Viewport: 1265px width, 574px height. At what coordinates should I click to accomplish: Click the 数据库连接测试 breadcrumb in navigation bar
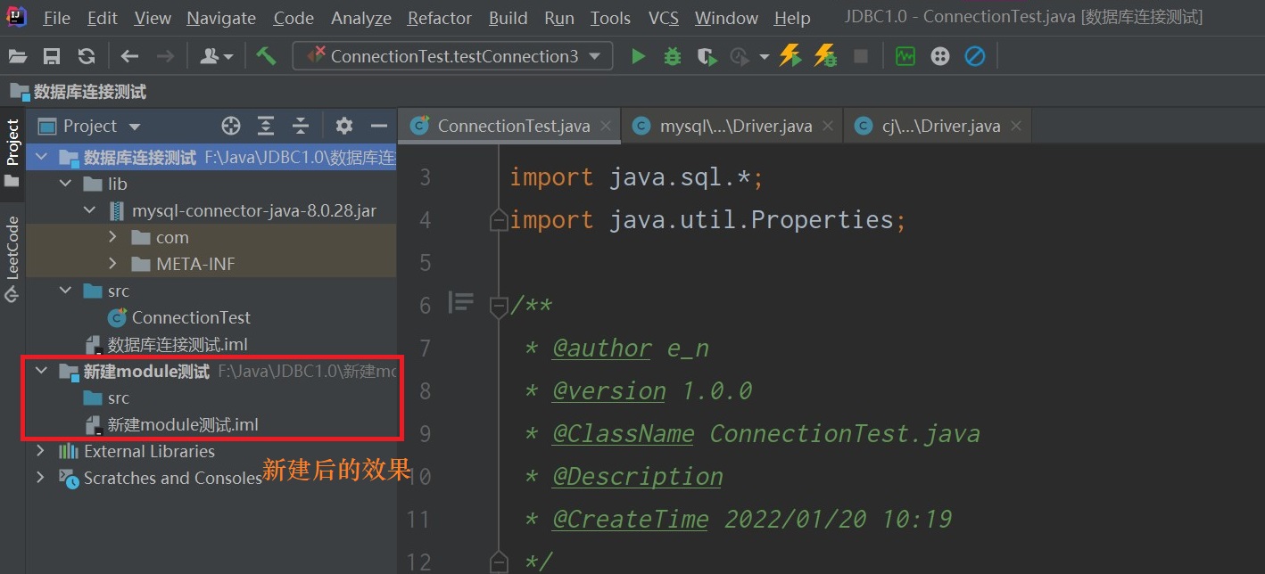point(79,92)
